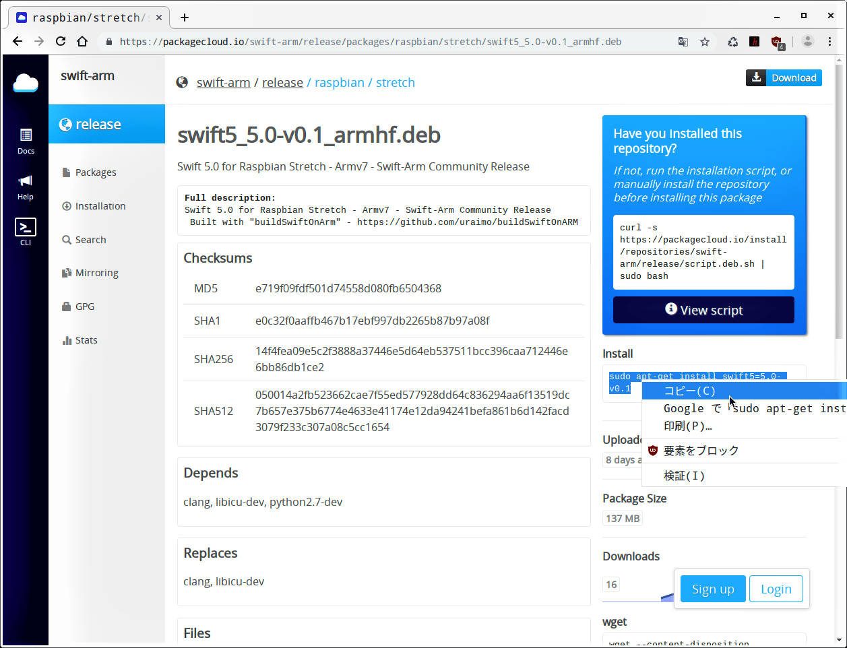Screen dimensions: 847x648
Task: Open the Help megaphone icon
Action: pos(26,187)
